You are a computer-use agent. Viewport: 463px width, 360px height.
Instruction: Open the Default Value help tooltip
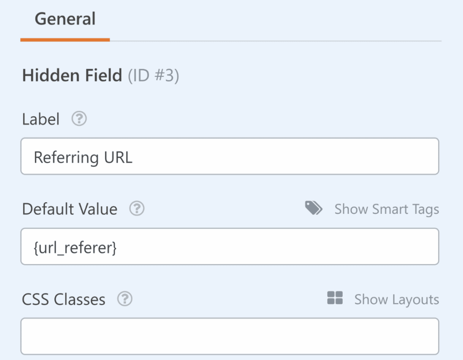(x=137, y=209)
